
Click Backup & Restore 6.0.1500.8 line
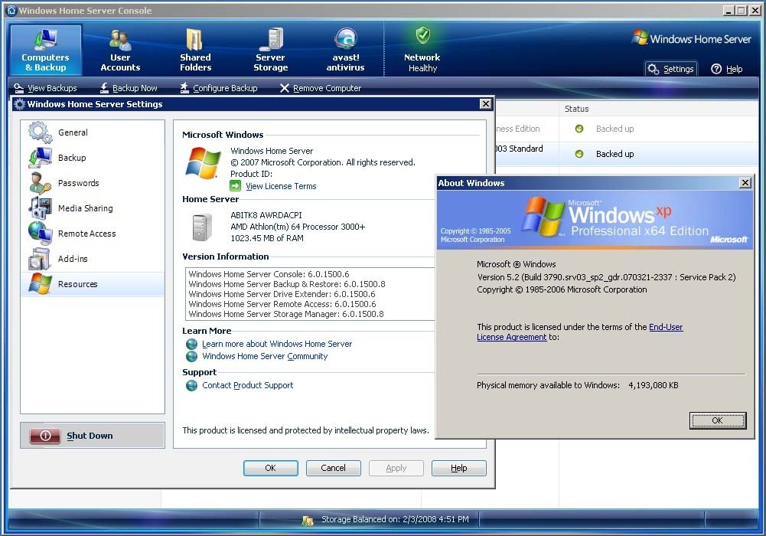pyautogui.click(x=287, y=284)
